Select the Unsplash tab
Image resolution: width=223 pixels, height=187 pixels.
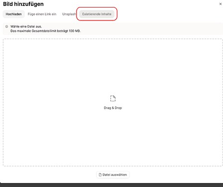[69, 14]
